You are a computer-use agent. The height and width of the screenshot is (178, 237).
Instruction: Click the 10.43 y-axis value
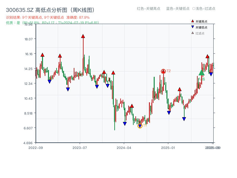28,98
